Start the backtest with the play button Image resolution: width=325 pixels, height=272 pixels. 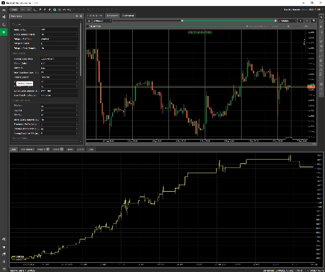coord(301,21)
